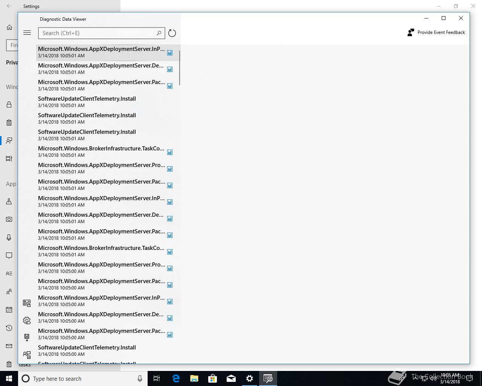Select AppXDeploymentServer.Pro... event at 10:05:01 AM
The width and height of the screenshot is (482, 386).
click(108, 168)
